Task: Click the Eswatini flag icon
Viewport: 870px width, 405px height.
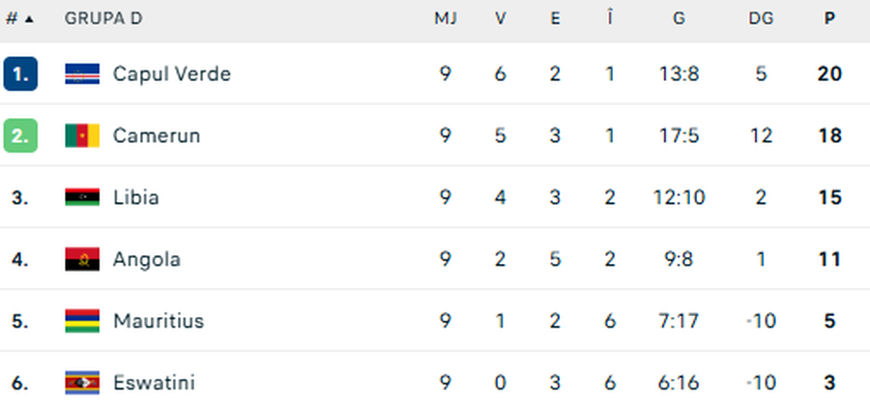Action: [x=82, y=383]
